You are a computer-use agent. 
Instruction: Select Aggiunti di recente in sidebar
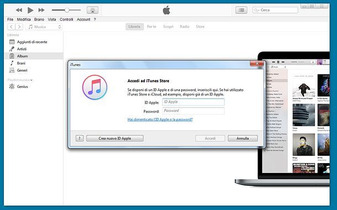(x=34, y=42)
